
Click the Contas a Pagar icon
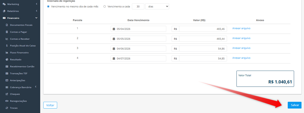(x=7, y=32)
